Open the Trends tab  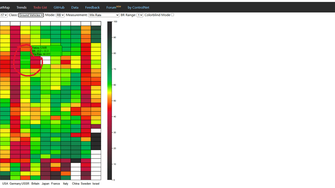tap(21, 7)
